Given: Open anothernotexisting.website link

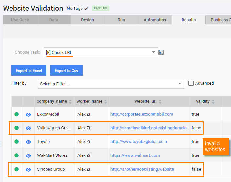Looking at the screenshot, I should click(x=142, y=169).
